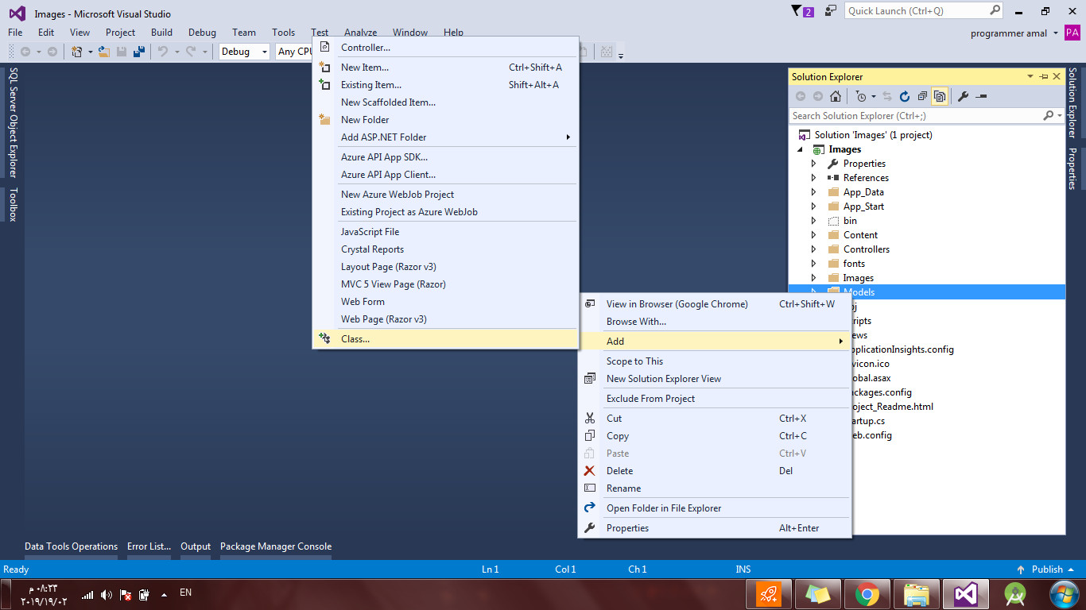Select the JavaScript File entry
Screen dimensions: 1086x610
[445, 232]
